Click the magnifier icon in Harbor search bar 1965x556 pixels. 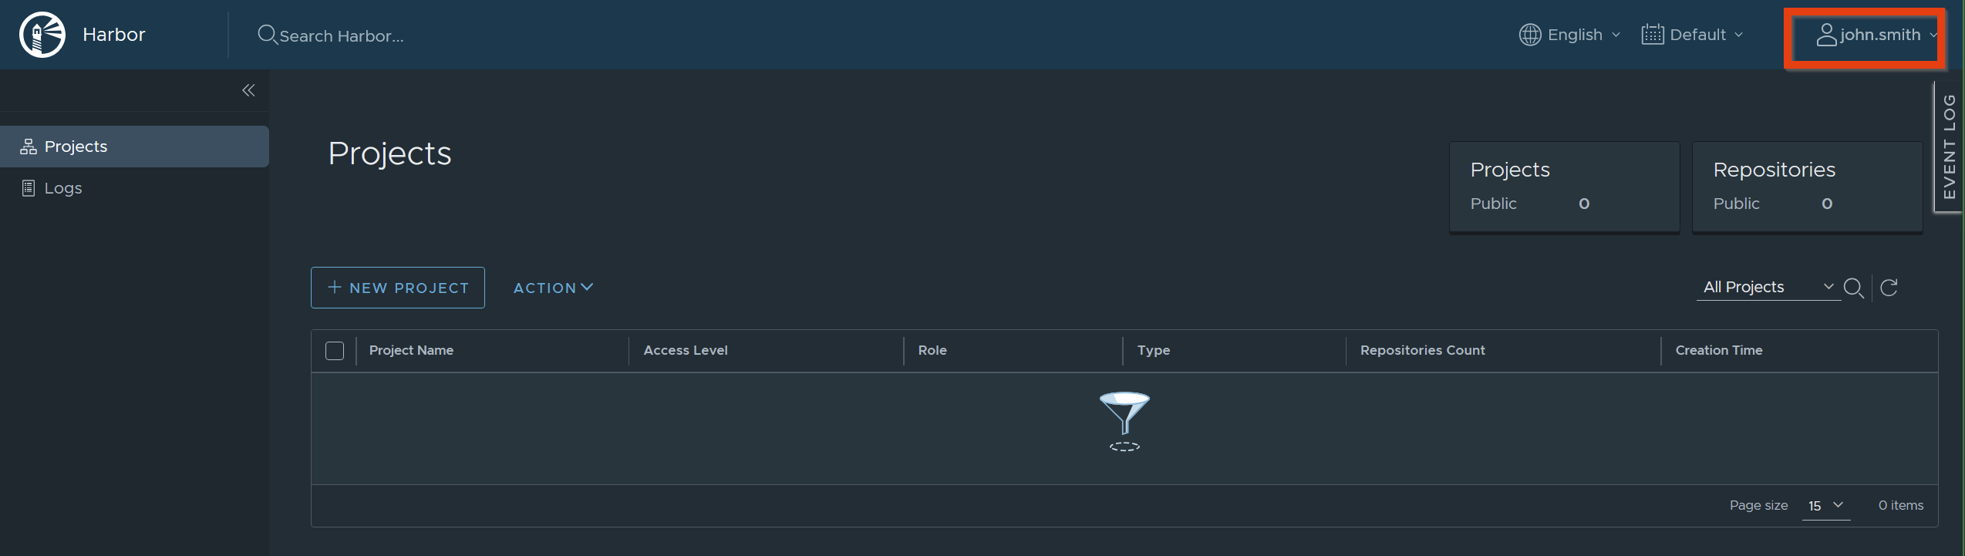pyautogui.click(x=267, y=35)
